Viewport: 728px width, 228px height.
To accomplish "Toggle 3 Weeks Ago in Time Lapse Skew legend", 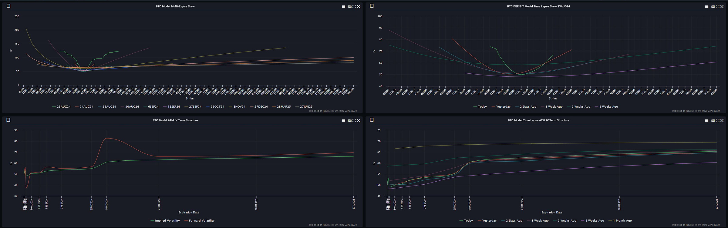I will click(606, 107).
